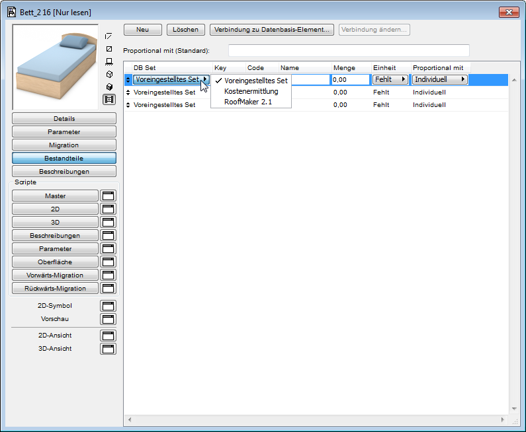The image size is (526, 432).
Task: Click the Einheit column header
Action: click(x=391, y=67)
